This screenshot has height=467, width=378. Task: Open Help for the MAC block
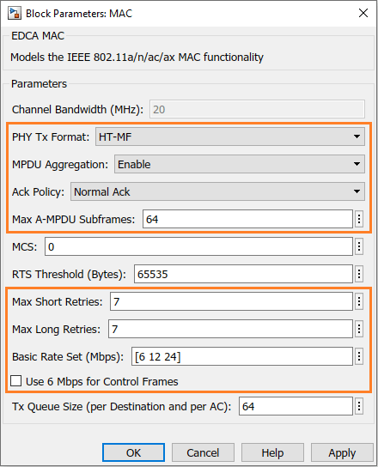point(272,452)
